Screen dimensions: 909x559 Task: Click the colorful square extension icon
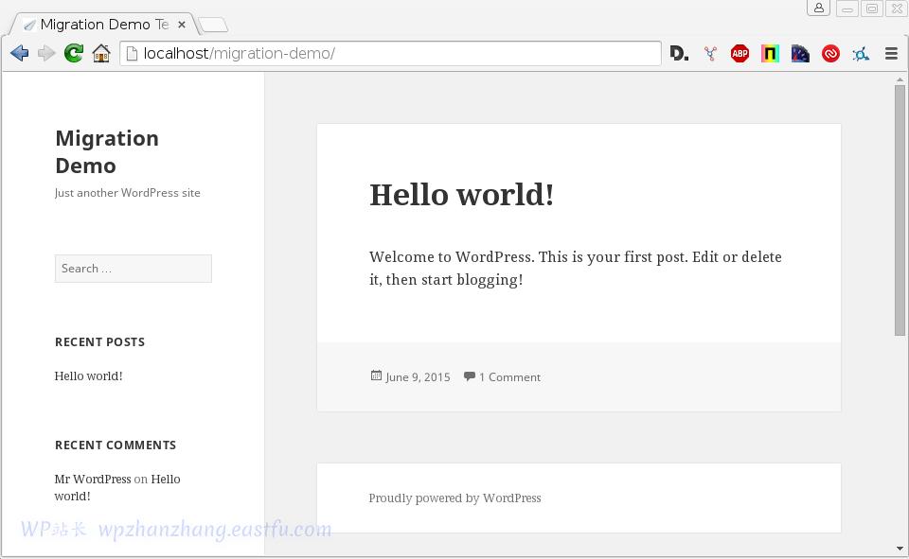[x=770, y=53]
